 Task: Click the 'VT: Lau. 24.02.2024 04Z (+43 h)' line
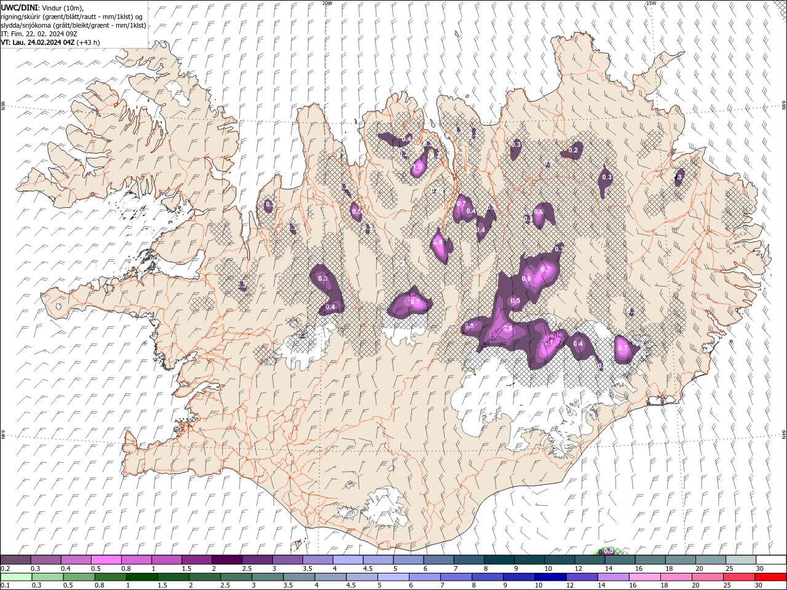tap(50, 42)
